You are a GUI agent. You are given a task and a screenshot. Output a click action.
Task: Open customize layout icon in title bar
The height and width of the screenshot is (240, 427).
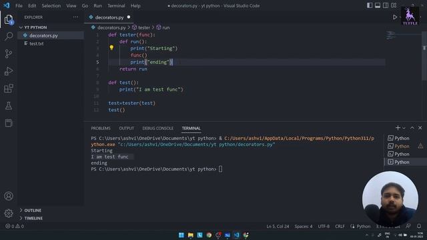394,5
